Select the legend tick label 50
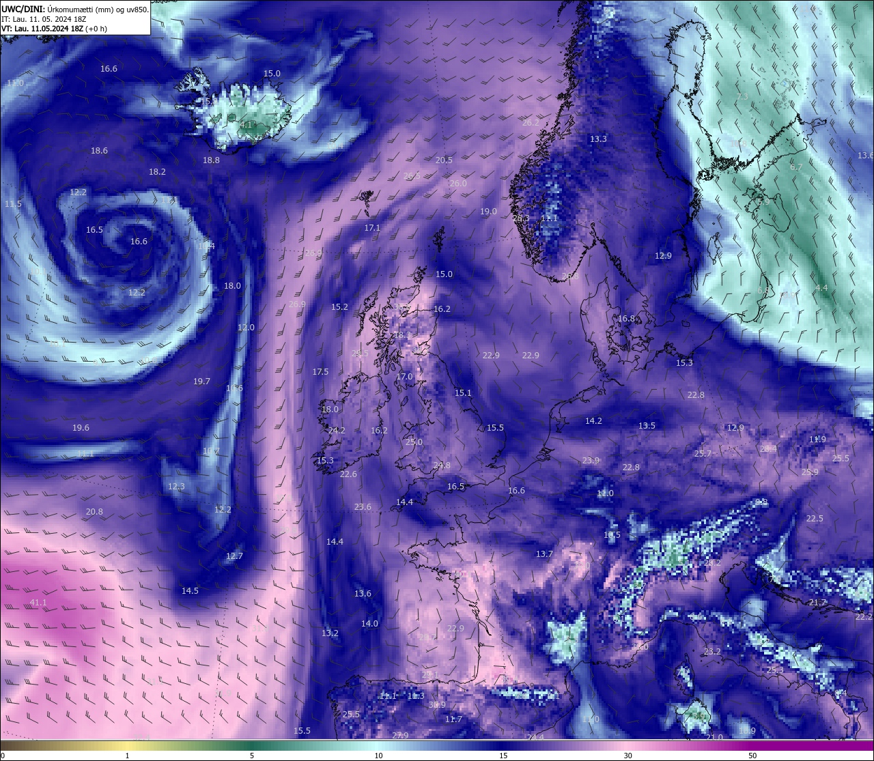874x761 pixels. tap(752, 756)
